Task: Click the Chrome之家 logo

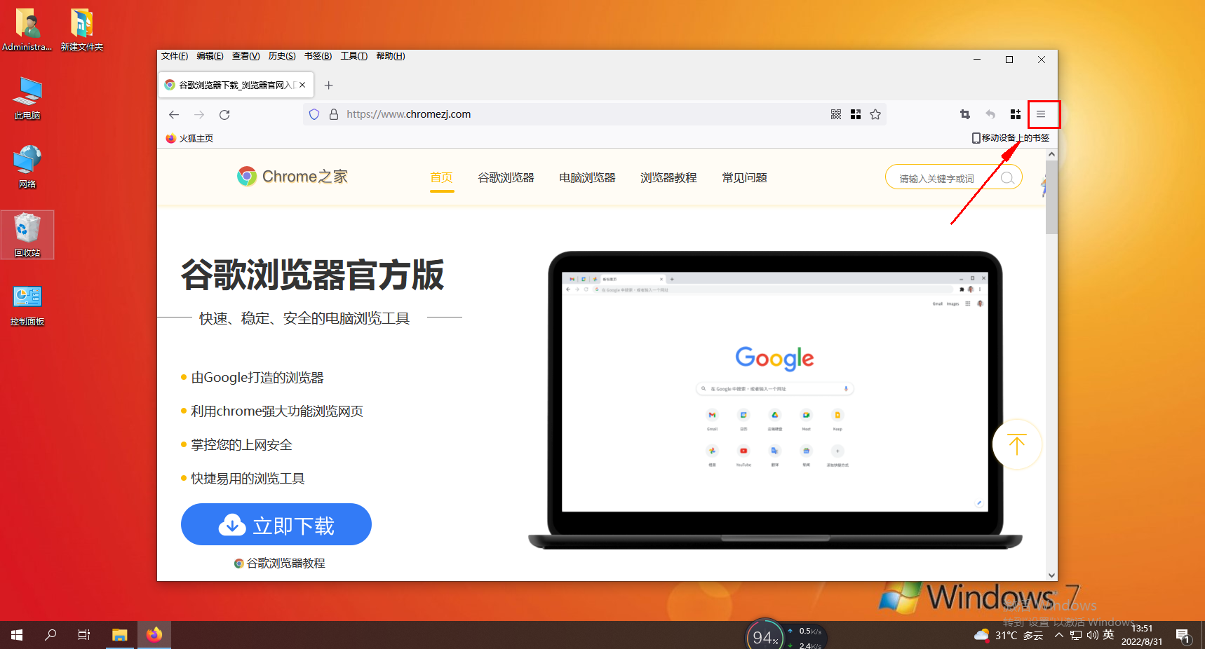Action: [292, 177]
